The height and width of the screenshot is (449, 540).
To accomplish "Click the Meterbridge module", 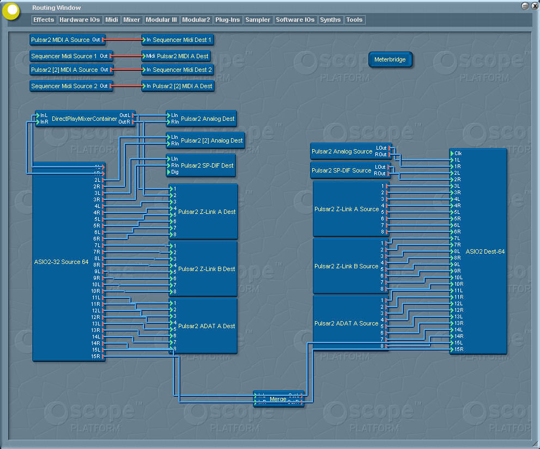I will (x=390, y=60).
